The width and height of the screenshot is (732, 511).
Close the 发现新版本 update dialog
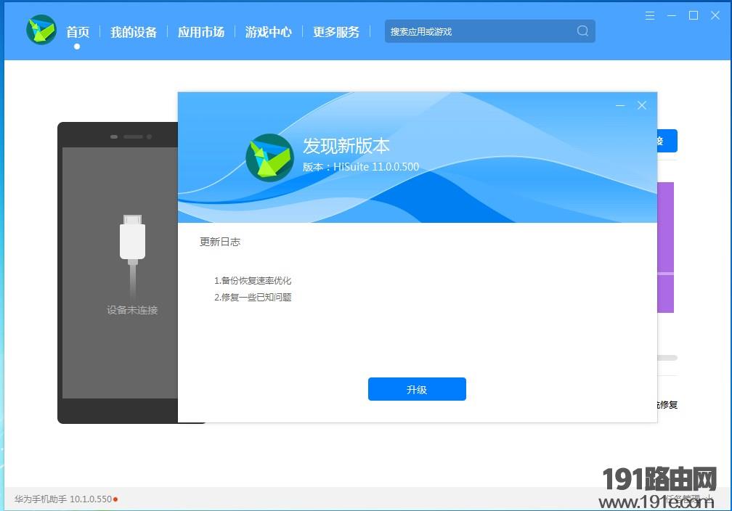(x=642, y=105)
